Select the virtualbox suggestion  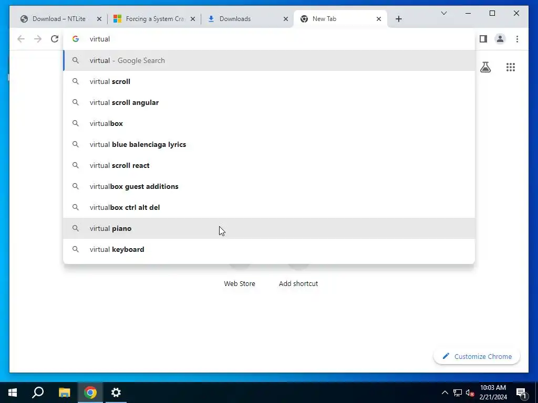(269, 123)
